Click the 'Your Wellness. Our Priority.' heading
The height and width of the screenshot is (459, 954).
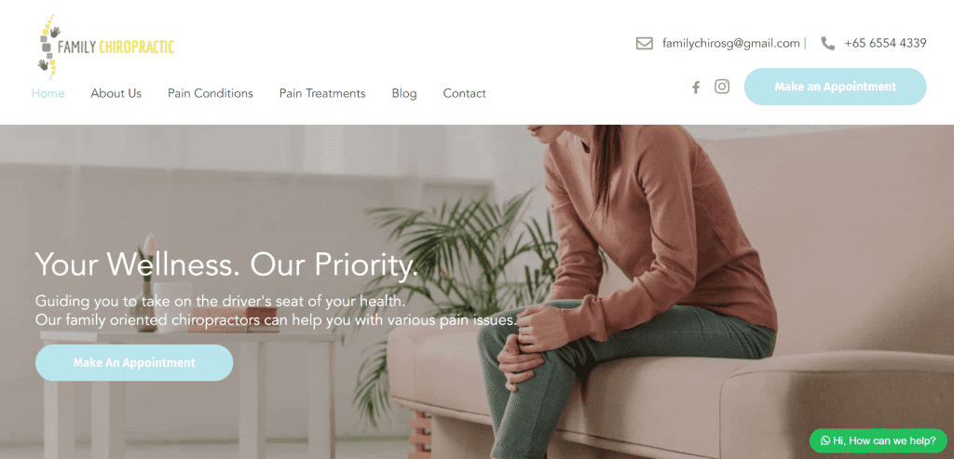pos(226,264)
